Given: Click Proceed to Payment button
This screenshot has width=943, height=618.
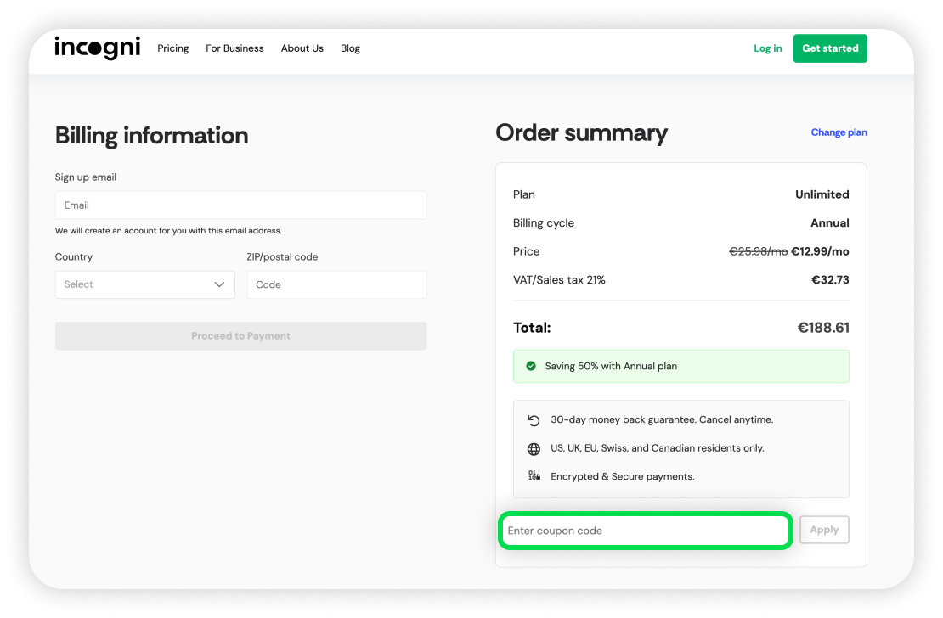Looking at the screenshot, I should click(240, 336).
